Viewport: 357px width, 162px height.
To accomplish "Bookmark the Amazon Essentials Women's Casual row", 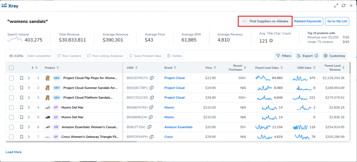I will 22,127.
